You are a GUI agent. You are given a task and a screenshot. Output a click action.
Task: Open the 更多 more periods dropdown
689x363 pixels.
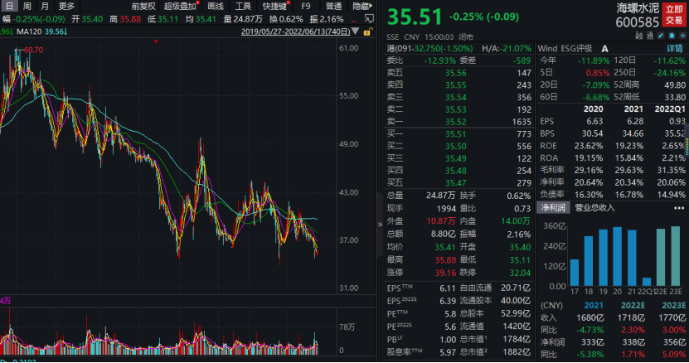[x=66, y=6]
